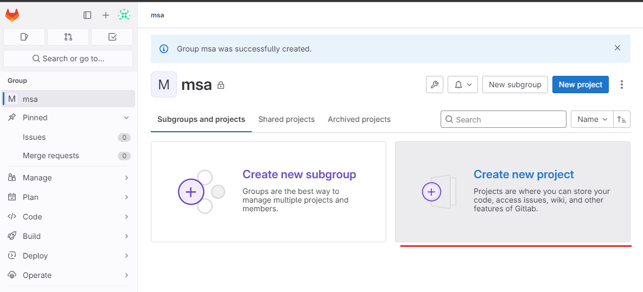Click the Operate cloud icon

point(12,275)
